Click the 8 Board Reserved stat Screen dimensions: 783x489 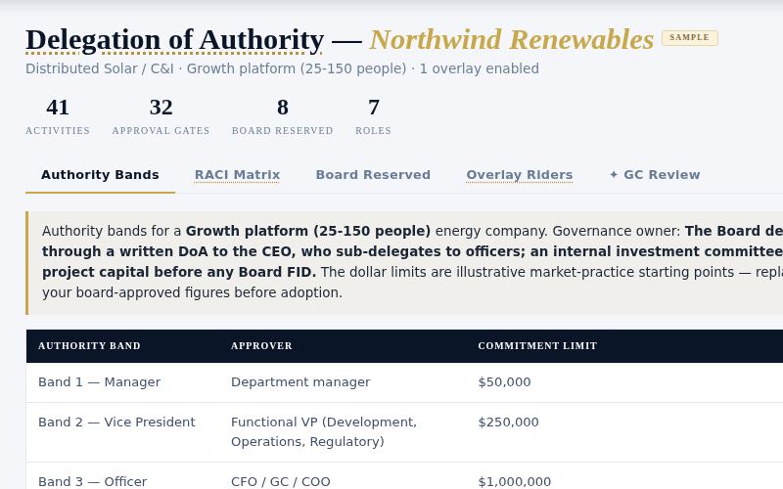coord(282,117)
